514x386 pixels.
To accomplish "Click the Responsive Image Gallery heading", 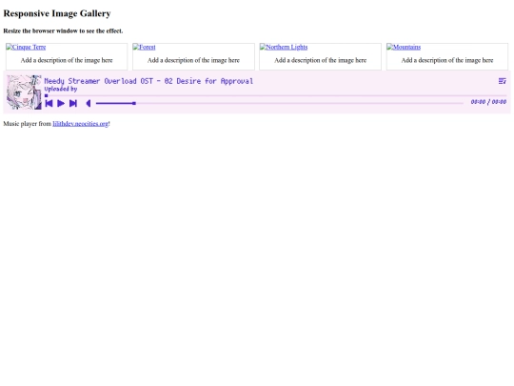I will [57, 13].
